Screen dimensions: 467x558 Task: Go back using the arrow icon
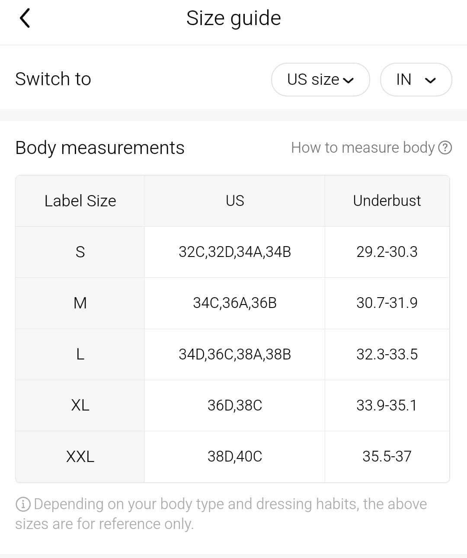tap(25, 18)
